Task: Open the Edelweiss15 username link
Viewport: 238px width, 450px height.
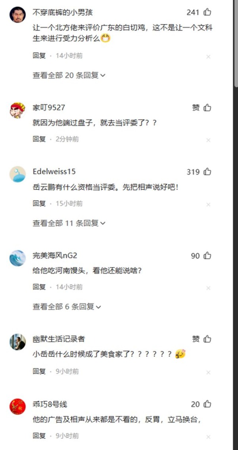Action: point(54,171)
